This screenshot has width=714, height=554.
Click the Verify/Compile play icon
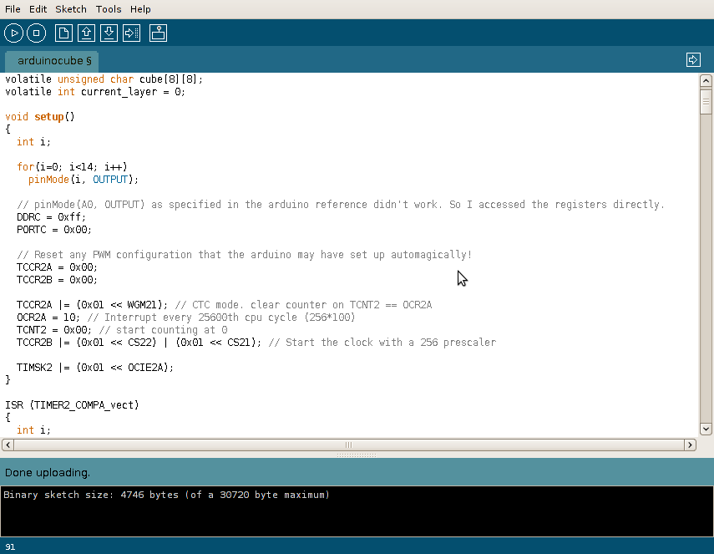(13, 33)
